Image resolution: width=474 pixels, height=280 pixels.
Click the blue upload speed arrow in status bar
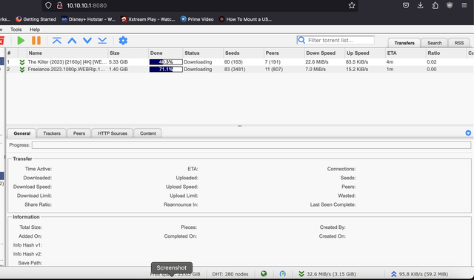393,274
